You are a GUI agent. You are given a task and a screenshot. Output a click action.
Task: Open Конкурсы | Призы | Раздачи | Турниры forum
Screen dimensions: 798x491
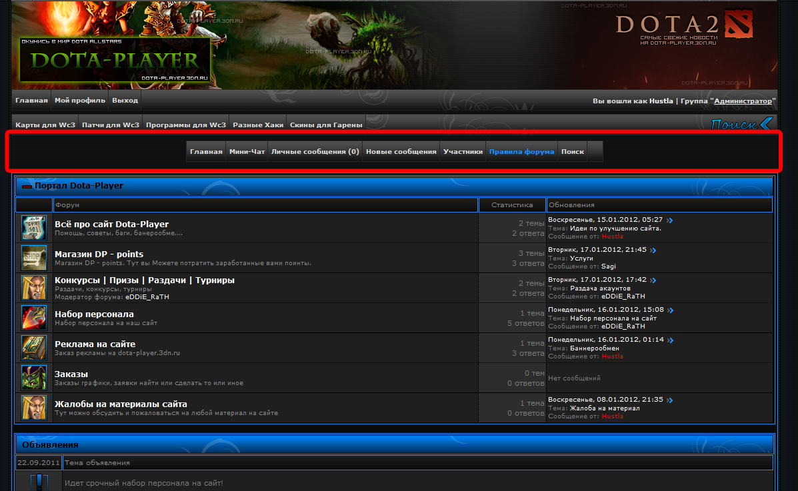click(x=145, y=280)
